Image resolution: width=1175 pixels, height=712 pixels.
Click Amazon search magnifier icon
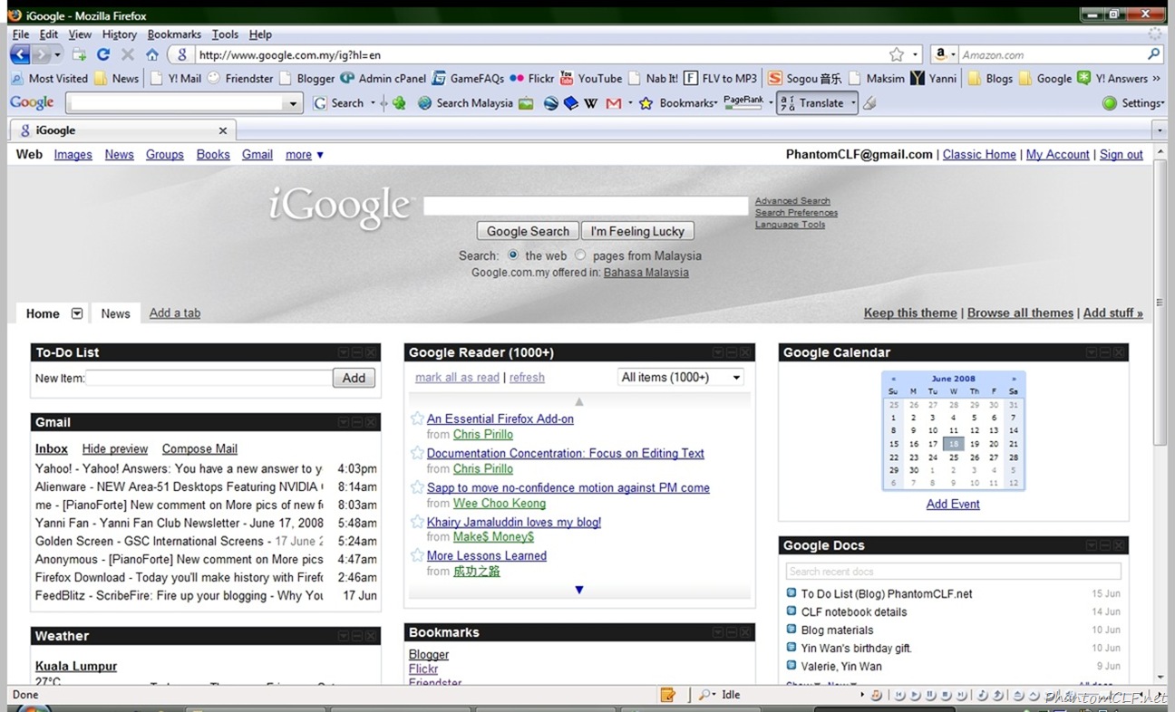pos(1153,54)
